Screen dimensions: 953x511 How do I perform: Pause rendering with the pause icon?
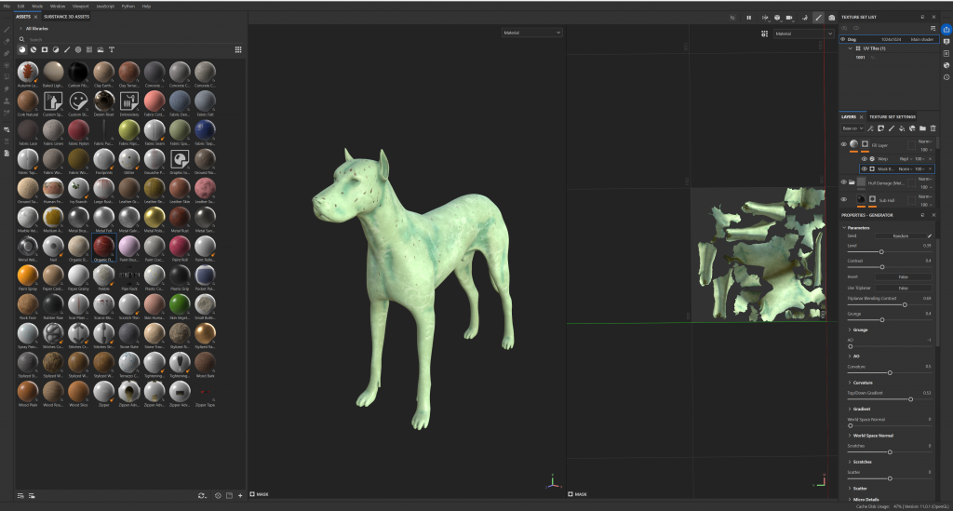point(748,17)
